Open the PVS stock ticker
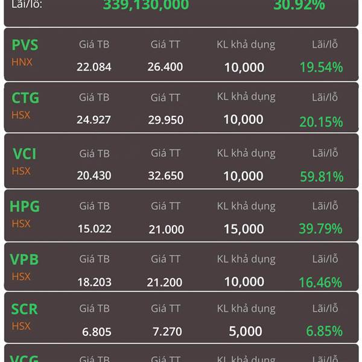 pos(25,45)
